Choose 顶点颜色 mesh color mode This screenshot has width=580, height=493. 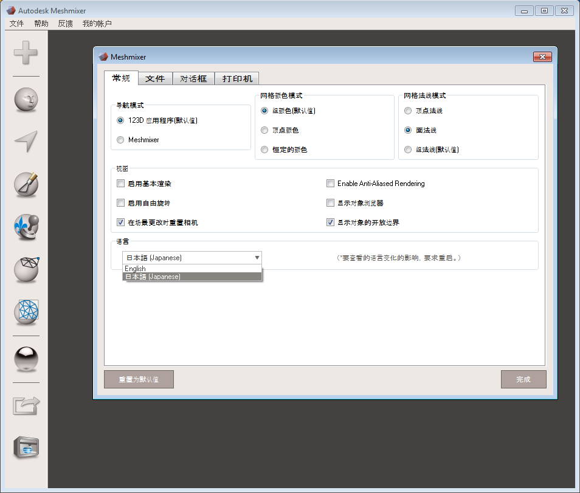[264, 130]
